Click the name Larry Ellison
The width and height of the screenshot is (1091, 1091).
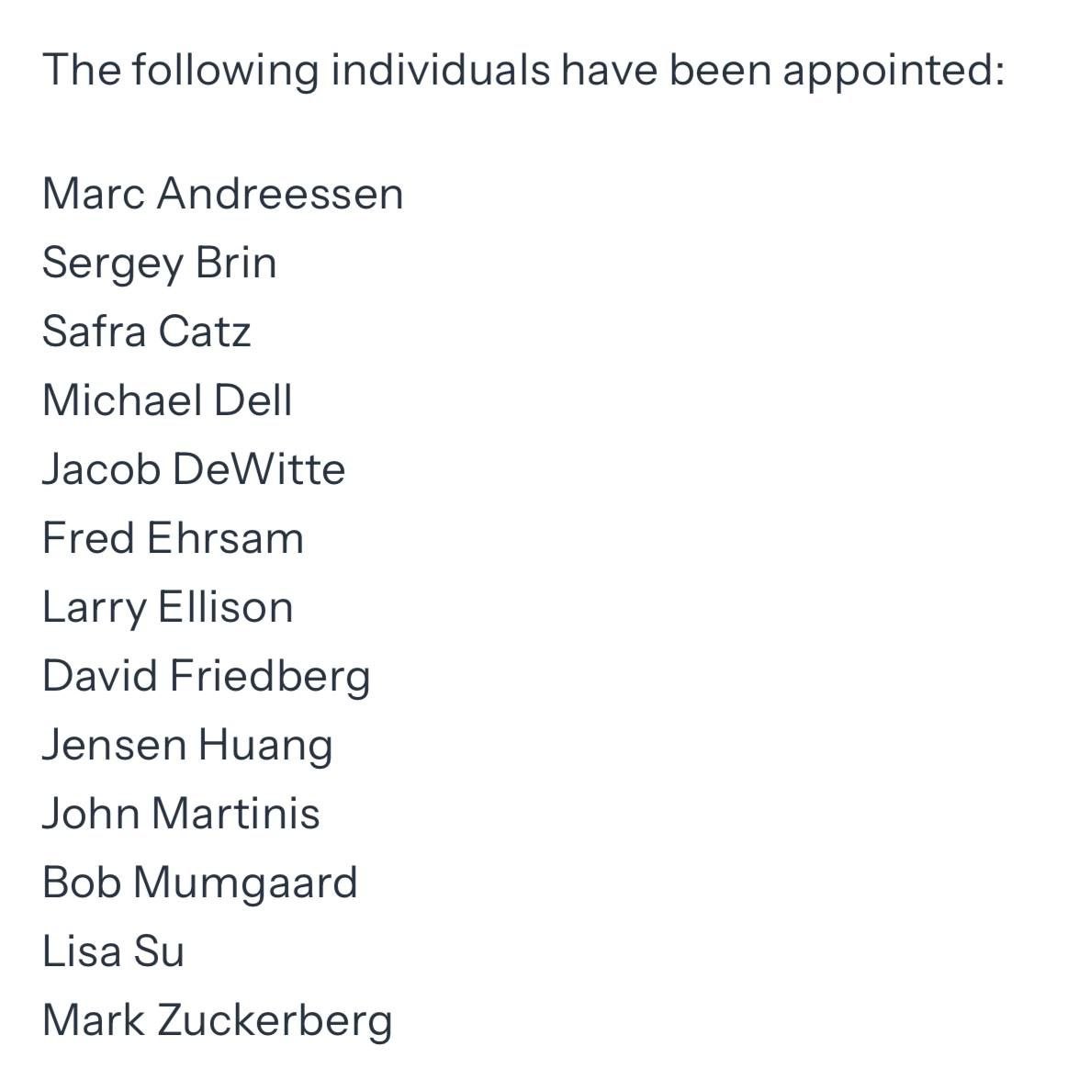pos(167,607)
